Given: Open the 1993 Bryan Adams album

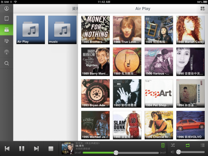Looking at the screenshot, I should click(95, 93).
